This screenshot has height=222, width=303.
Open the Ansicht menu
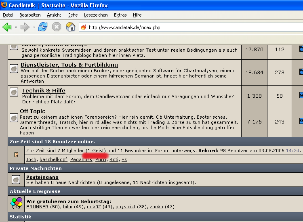54,15
